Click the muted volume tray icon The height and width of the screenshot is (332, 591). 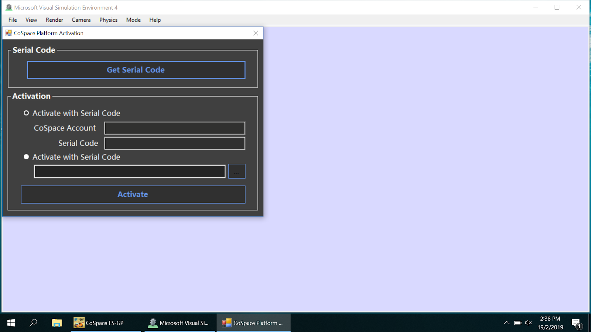point(529,323)
